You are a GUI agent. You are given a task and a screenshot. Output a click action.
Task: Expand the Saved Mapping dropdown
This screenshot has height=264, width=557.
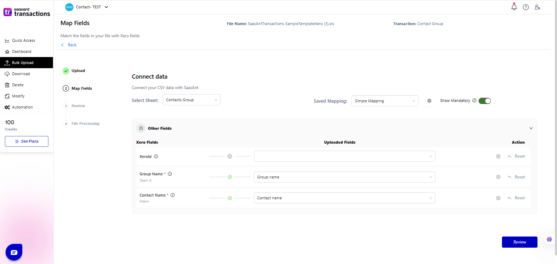point(385,101)
